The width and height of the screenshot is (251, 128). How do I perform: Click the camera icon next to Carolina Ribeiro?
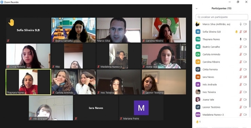[x=245, y=62]
